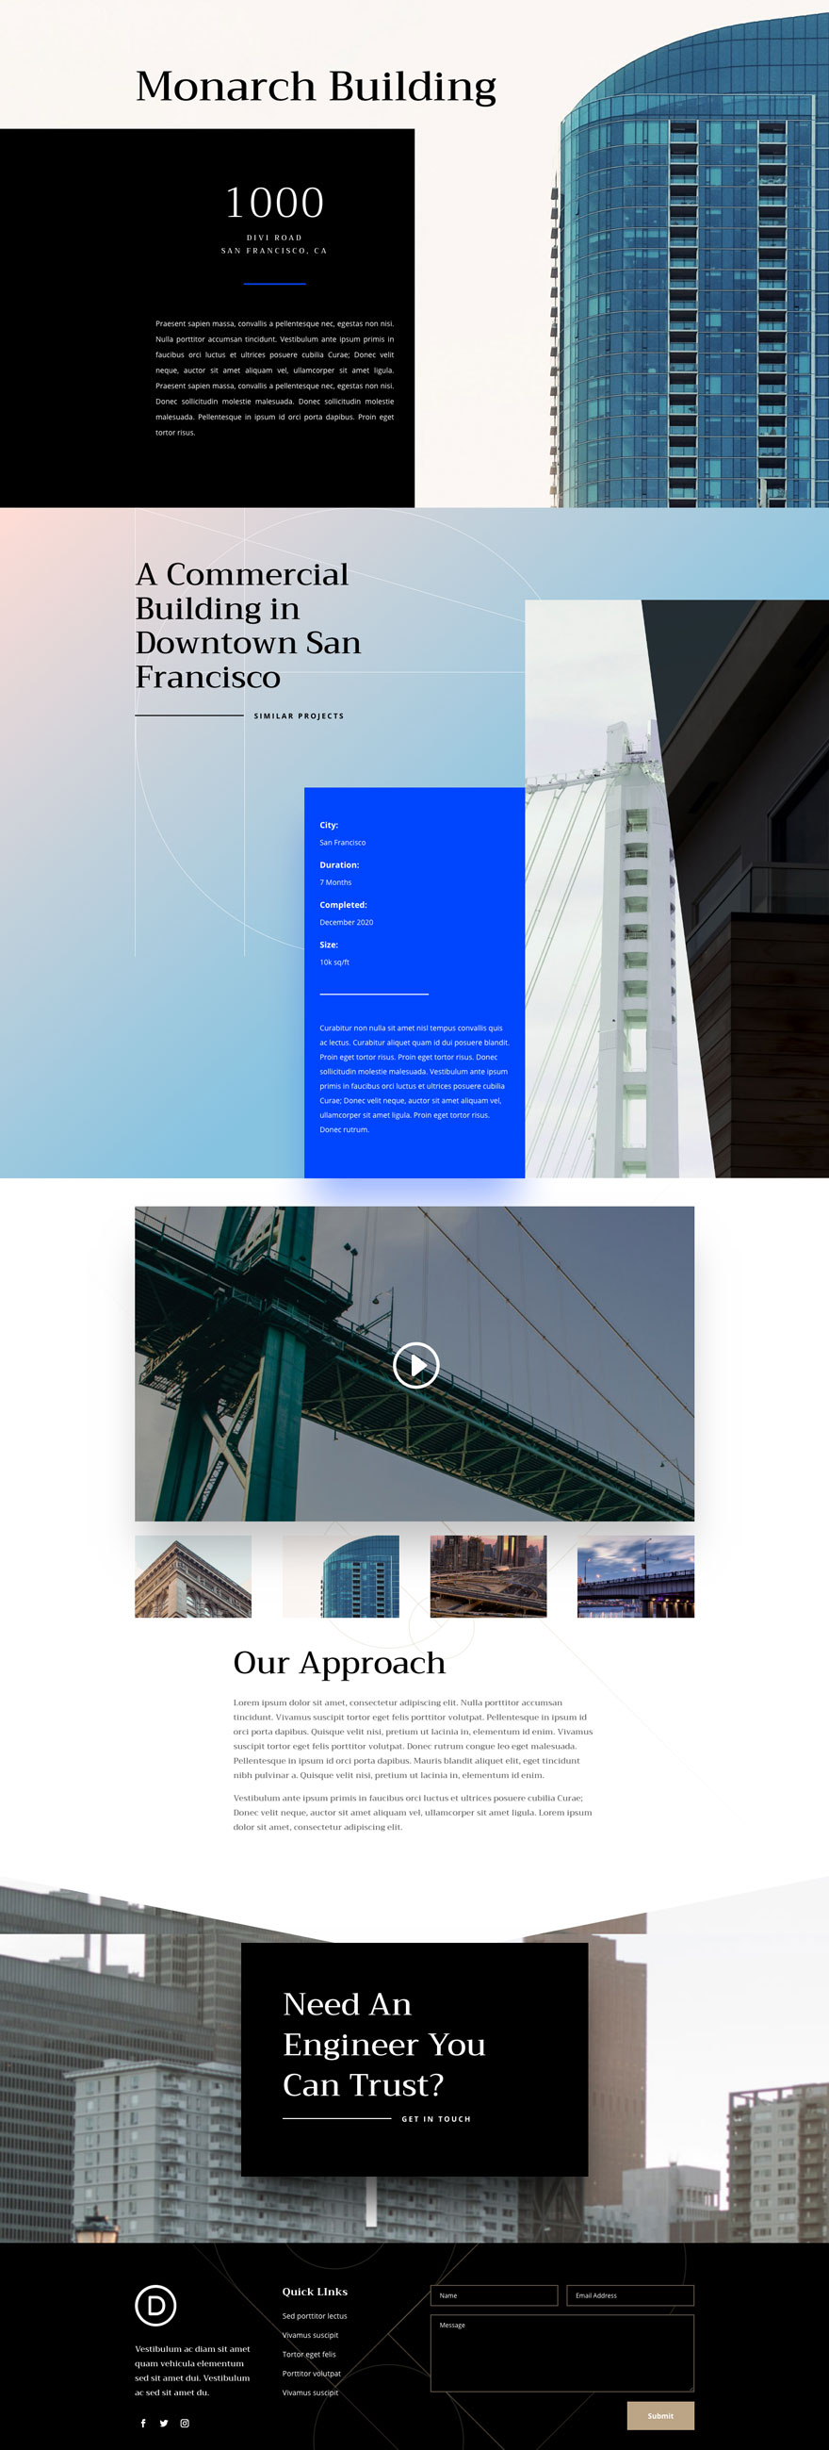Play the bridge video

pos(415,1365)
